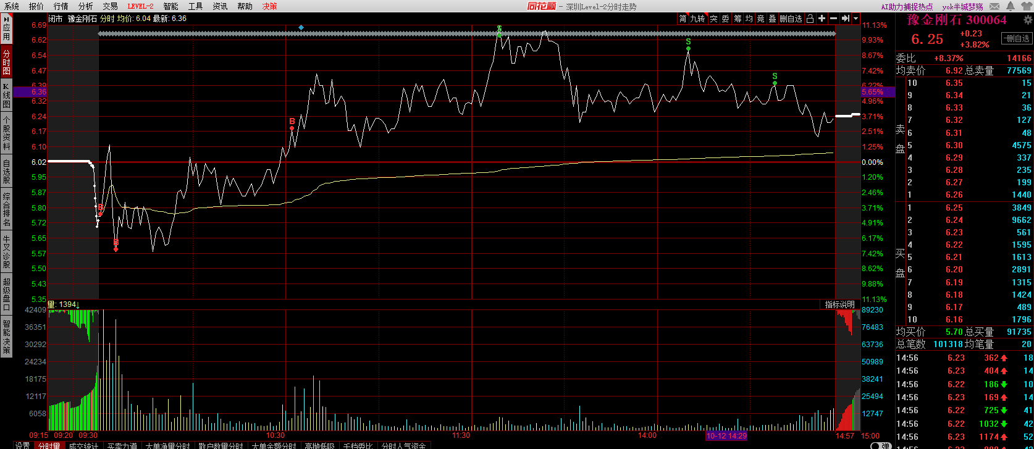This screenshot has width=1034, height=449.
Task: Switch to K线图 sidebar tab
Action: click(x=7, y=96)
